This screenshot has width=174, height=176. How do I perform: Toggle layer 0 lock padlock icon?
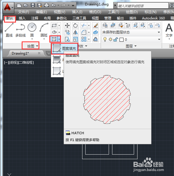point(116,39)
